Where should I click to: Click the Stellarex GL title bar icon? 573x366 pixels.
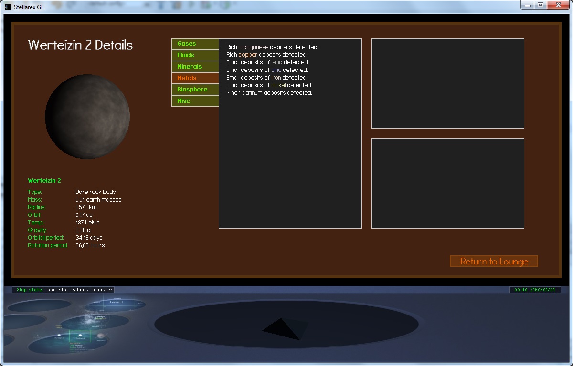click(7, 7)
